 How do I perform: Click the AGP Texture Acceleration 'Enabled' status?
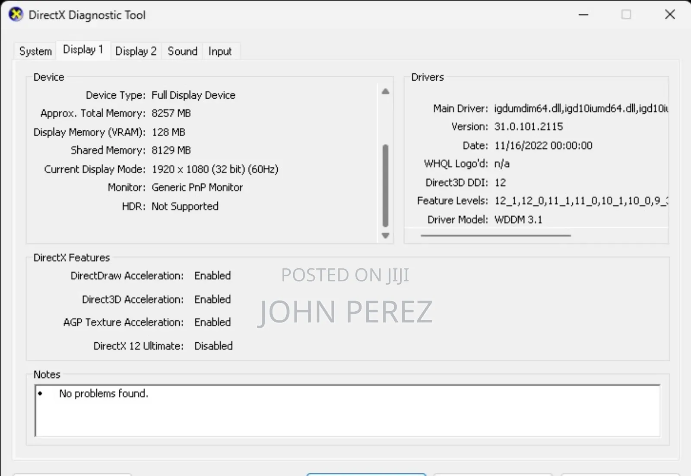[212, 323]
